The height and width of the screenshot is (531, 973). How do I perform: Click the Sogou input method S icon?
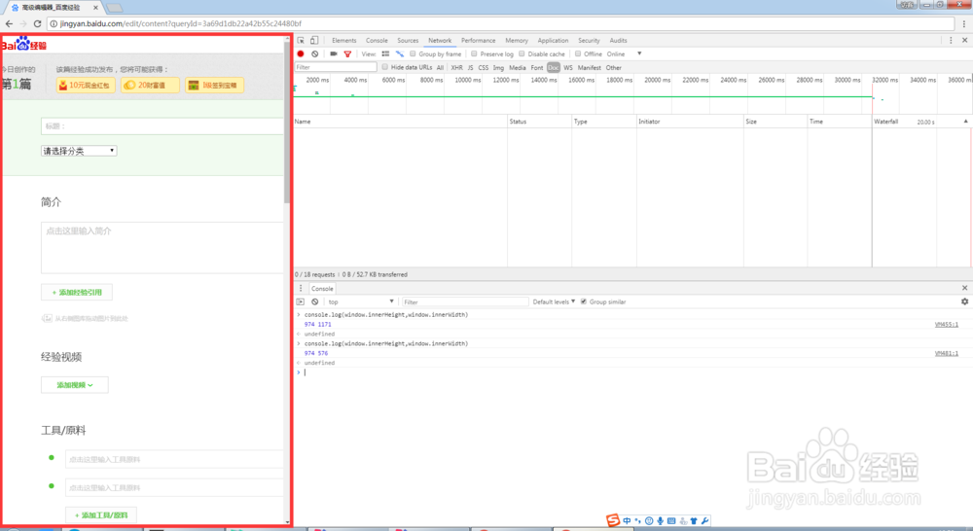(x=613, y=520)
